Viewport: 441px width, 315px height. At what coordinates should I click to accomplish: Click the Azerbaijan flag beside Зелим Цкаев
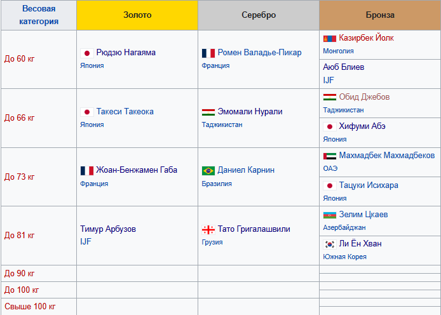[330, 215]
